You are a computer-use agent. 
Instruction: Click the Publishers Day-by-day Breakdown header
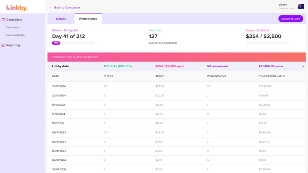(x=176, y=57)
